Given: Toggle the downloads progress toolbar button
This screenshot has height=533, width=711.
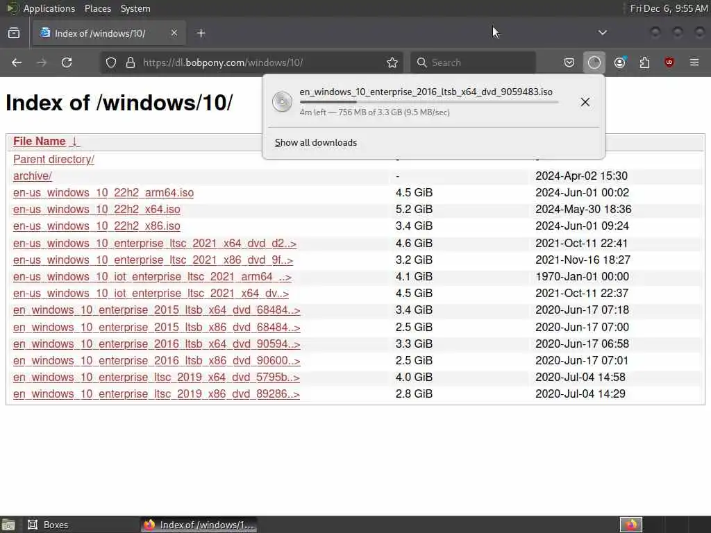Looking at the screenshot, I should coord(594,62).
